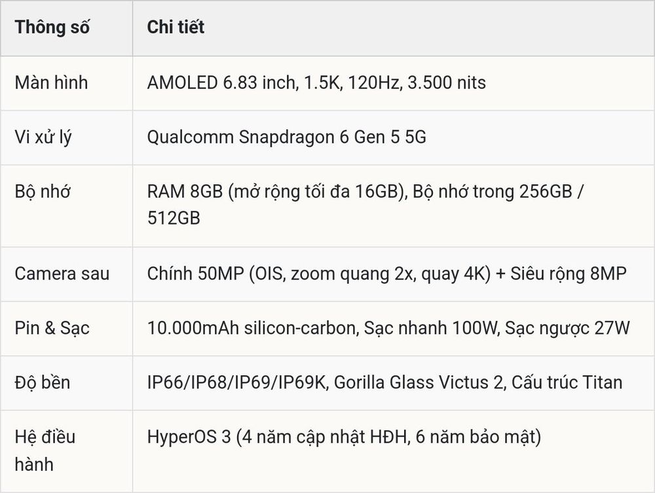Image resolution: width=655 pixels, height=493 pixels.
Task: Click the "Thông số" column header
Action: [52, 27]
